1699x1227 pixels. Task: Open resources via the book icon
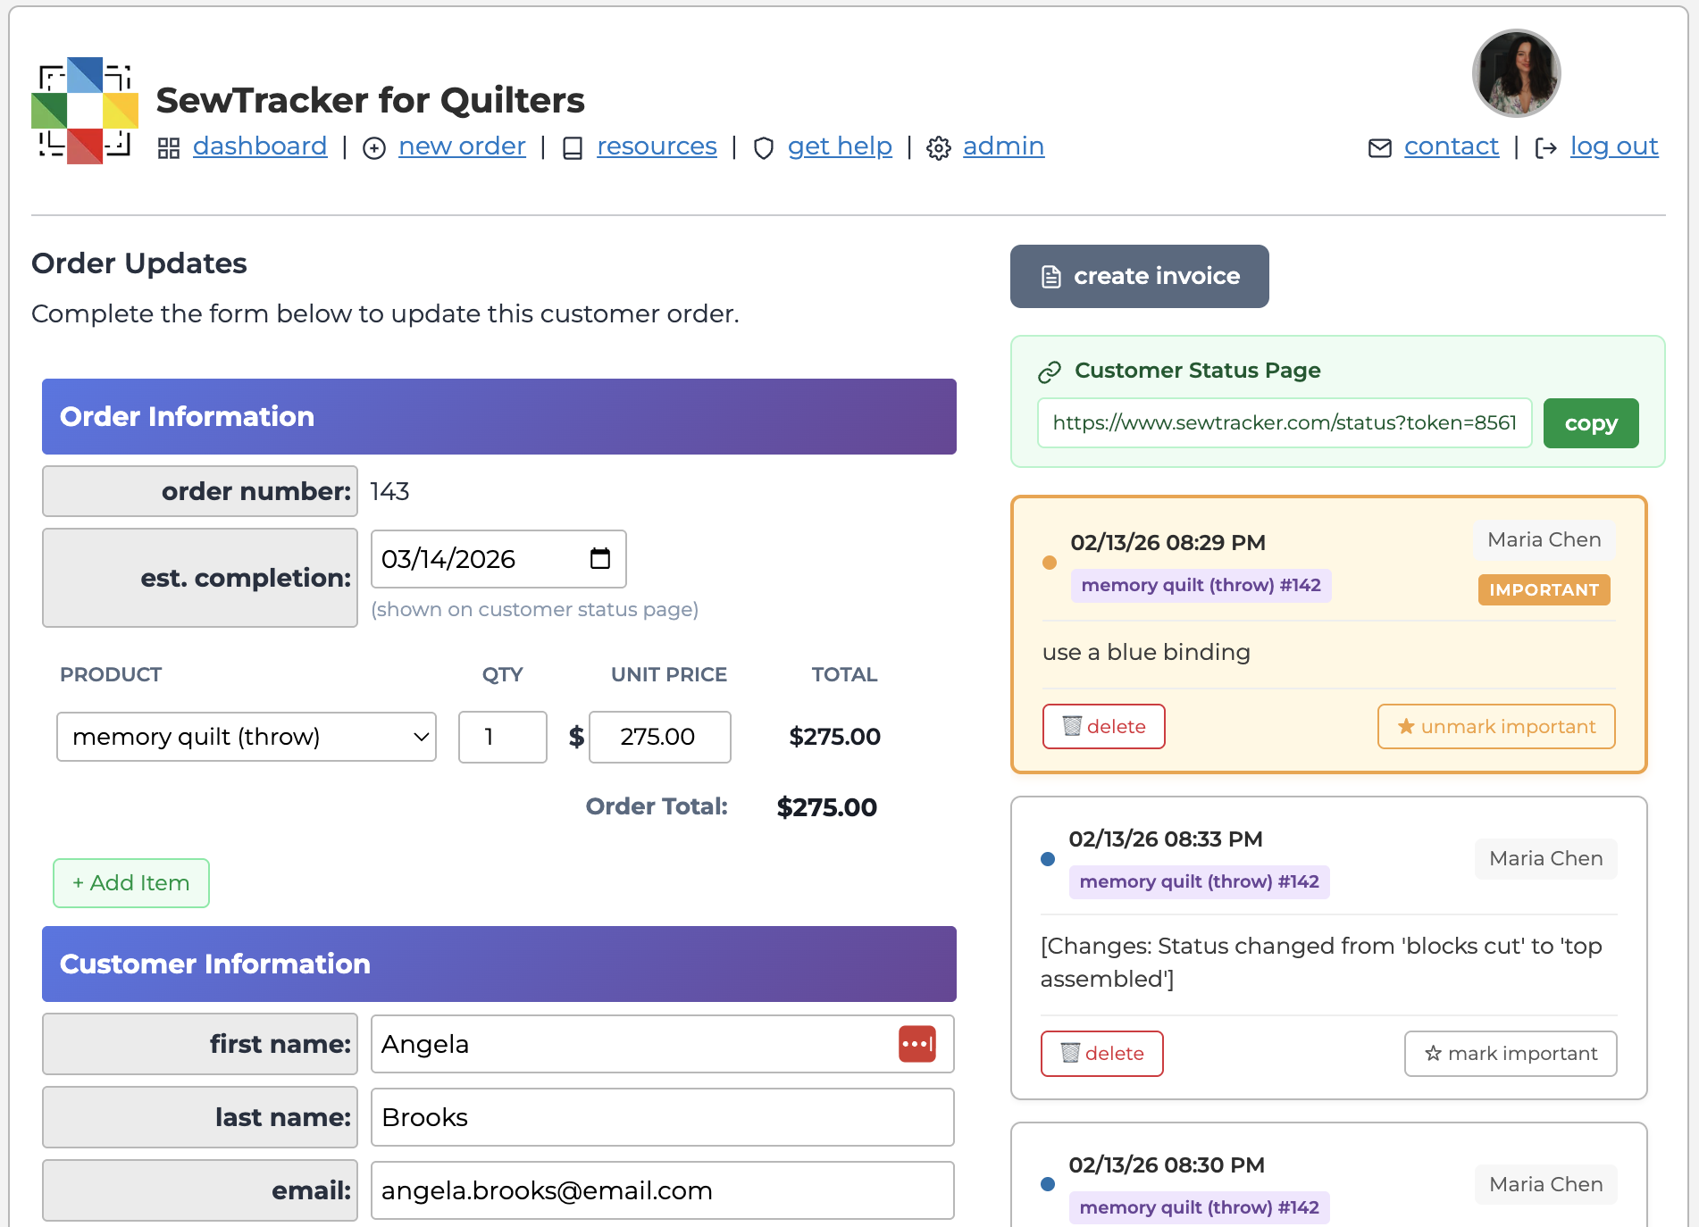(x=573, y=147)
